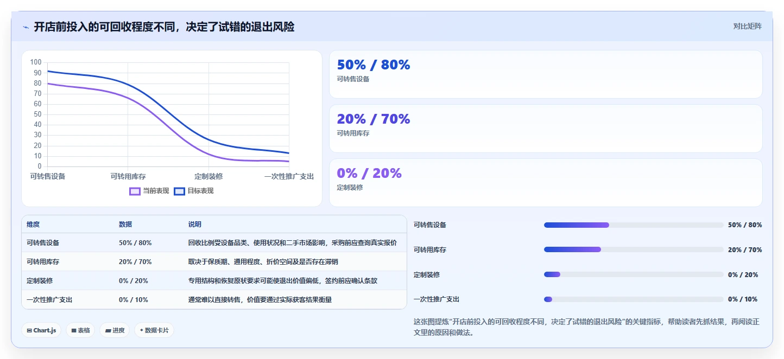
Task: Click the table value 20% / 70%
Action: tap(135, 262)
